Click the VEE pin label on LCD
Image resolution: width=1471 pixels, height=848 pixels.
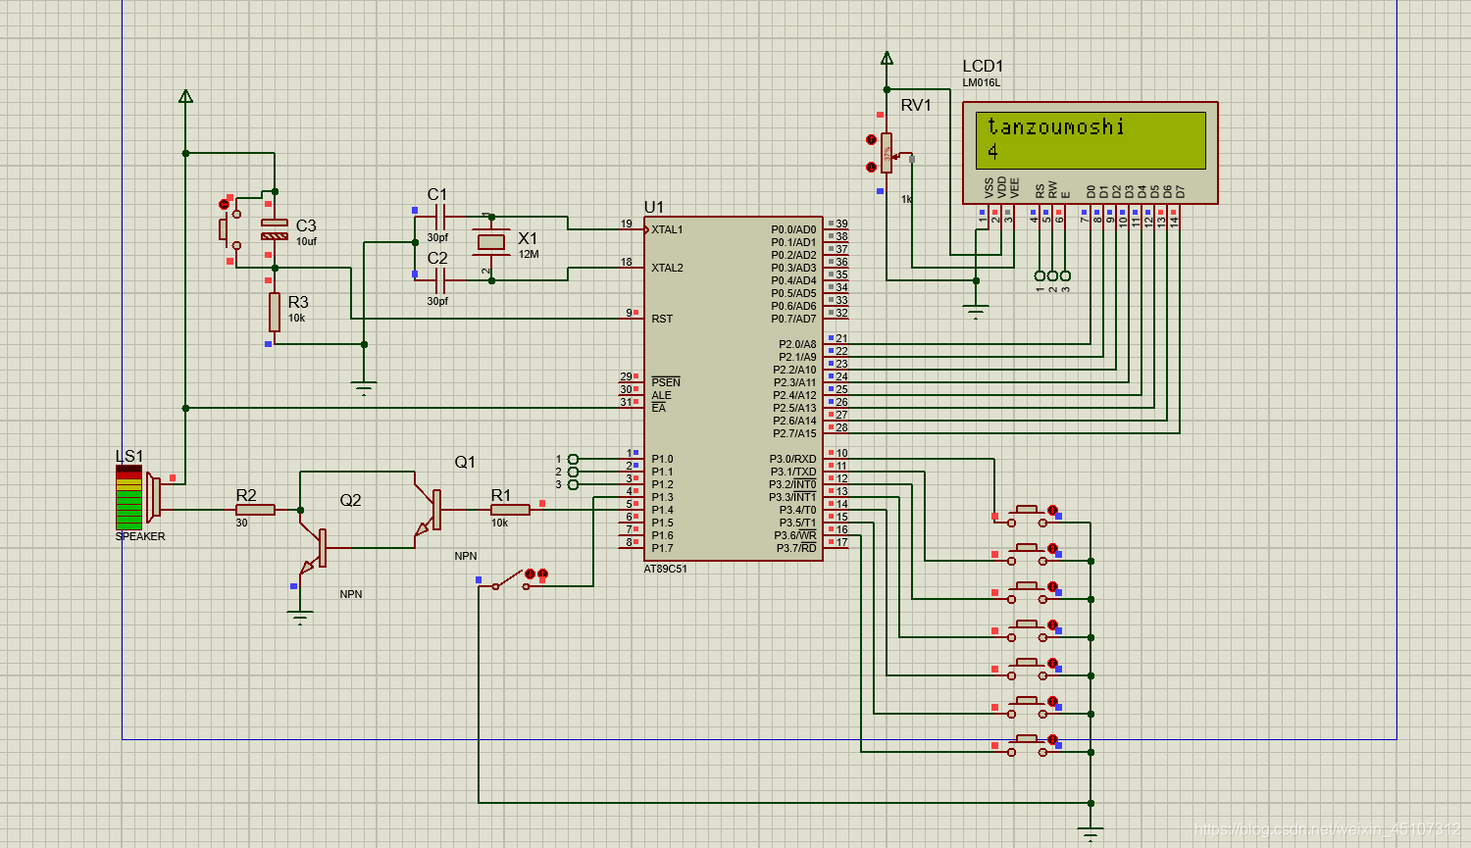[x=1014, y=187]
